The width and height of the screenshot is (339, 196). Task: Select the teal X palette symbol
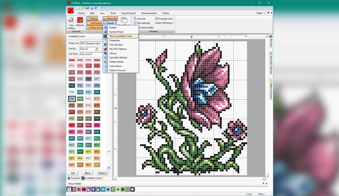coord(108,189)
